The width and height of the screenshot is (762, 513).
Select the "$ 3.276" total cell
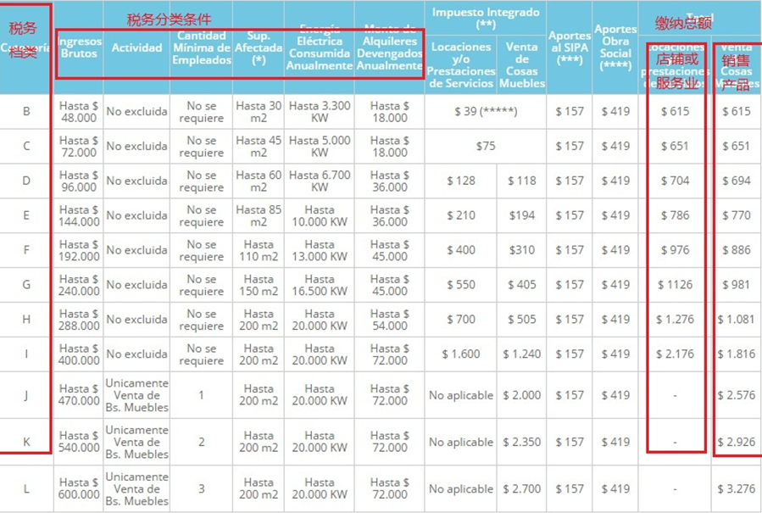pos(737,488)
